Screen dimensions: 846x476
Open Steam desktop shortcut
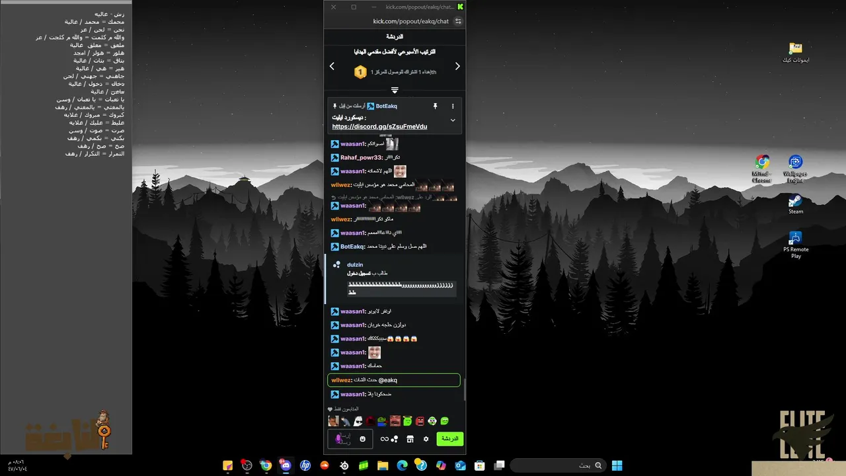(796, 204)
